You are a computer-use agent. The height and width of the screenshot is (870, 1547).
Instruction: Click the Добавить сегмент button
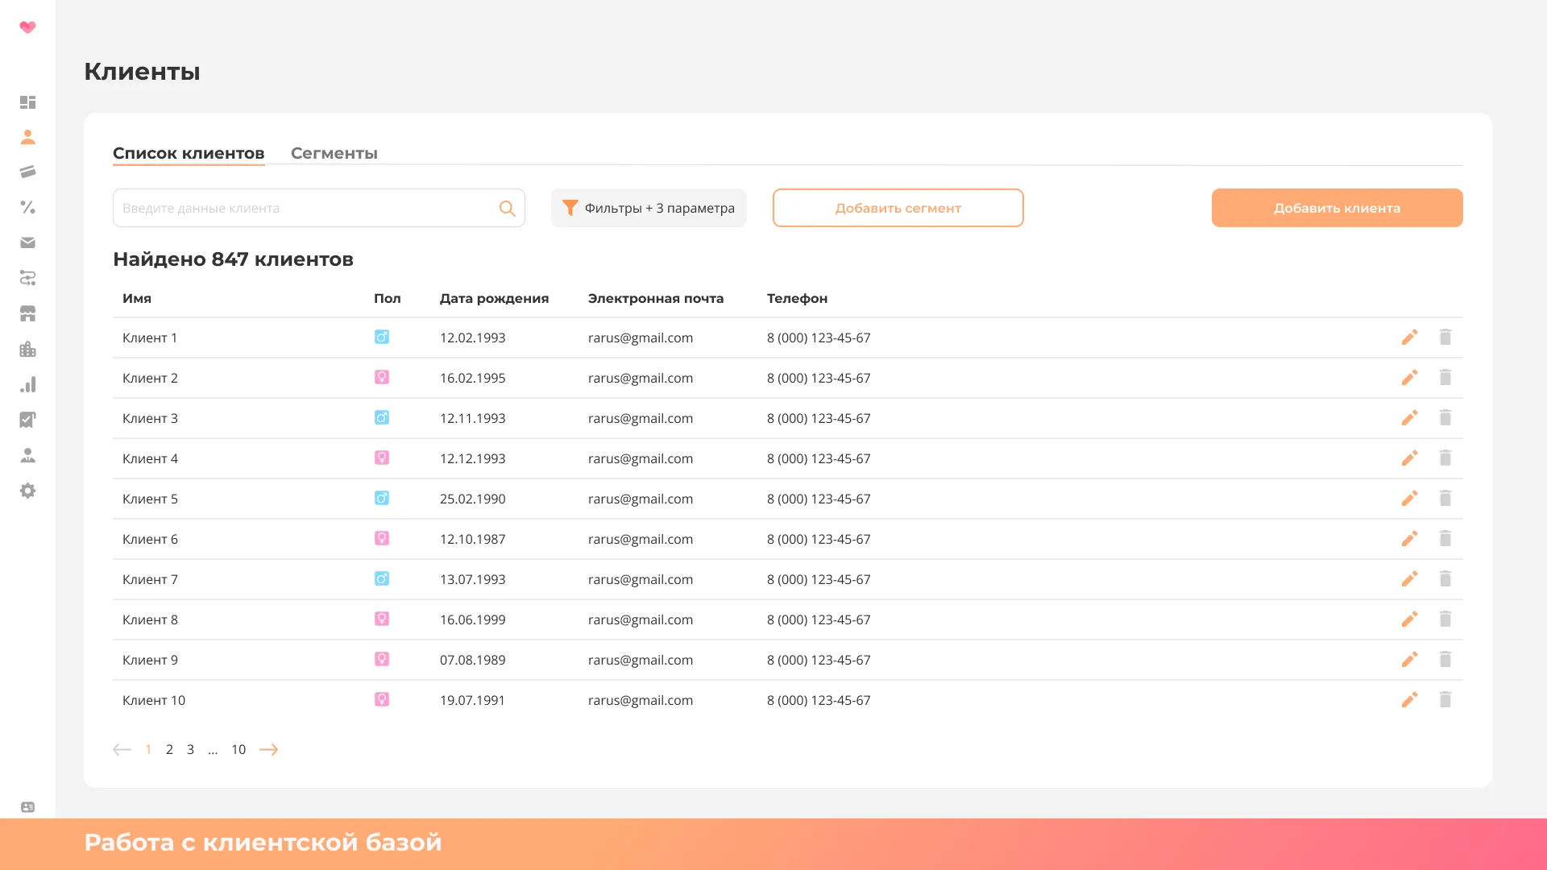coord(898,208)
